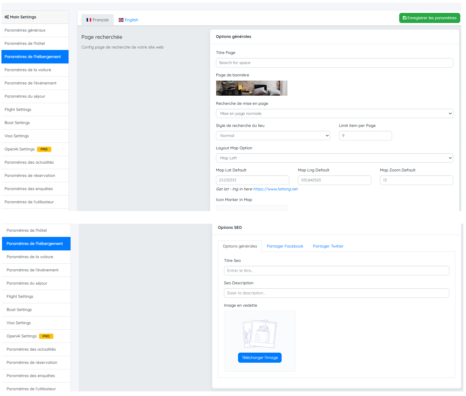Click the banner image thumbnail

coord(251,88)
